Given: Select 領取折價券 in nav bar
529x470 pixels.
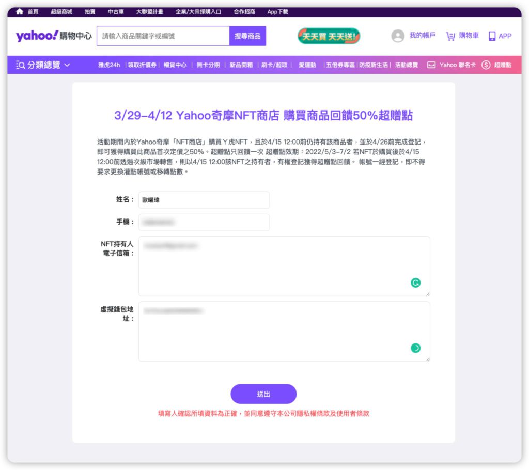Looking at the screenshot, I should click(x=142, y=65).
